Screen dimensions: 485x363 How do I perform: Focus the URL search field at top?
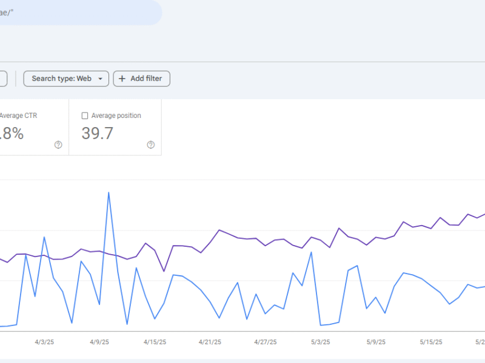click(x=79, y=13)
